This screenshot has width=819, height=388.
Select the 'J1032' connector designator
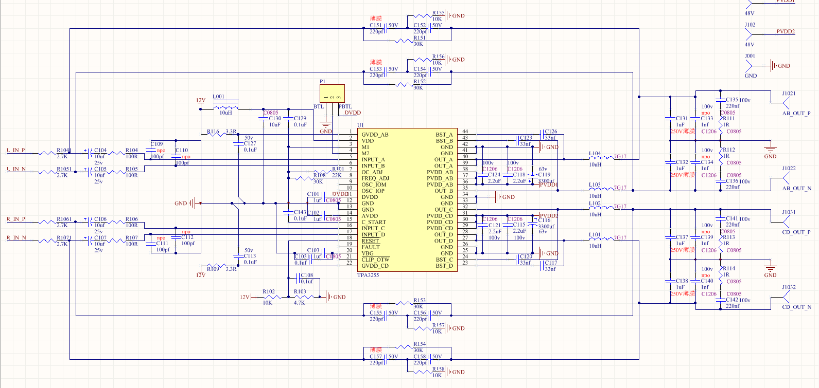[789, 287]
